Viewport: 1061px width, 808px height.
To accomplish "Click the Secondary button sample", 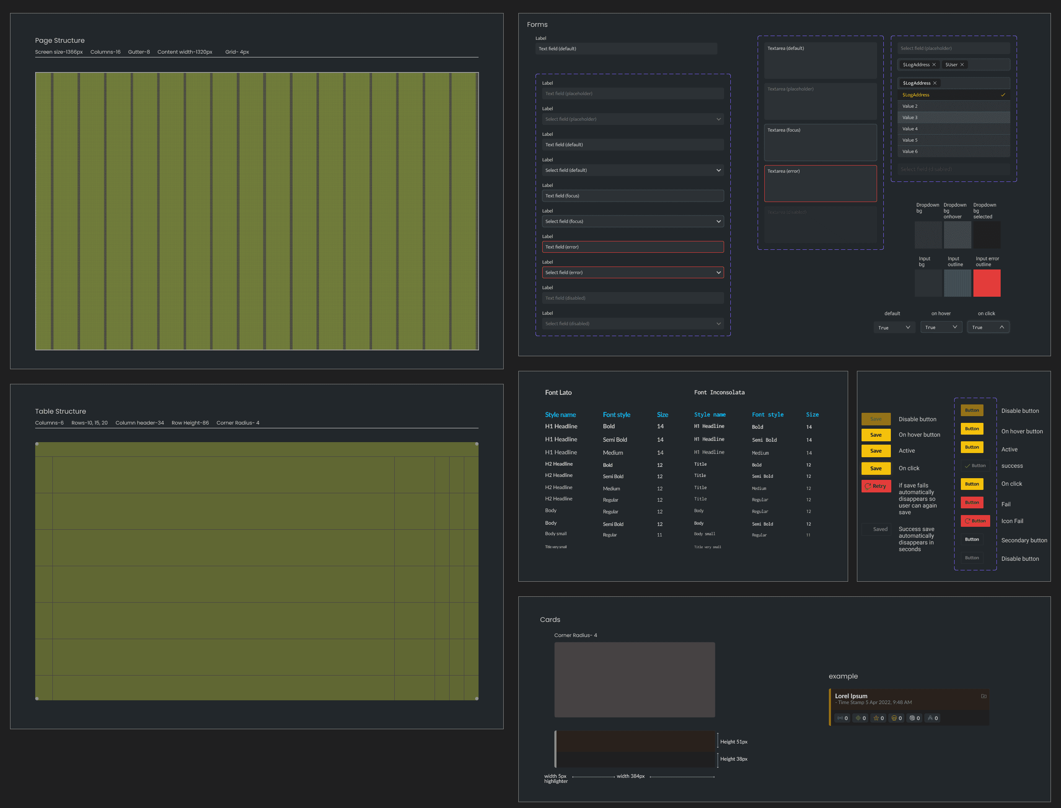I will pyautogui.click(x=972, y=540).
